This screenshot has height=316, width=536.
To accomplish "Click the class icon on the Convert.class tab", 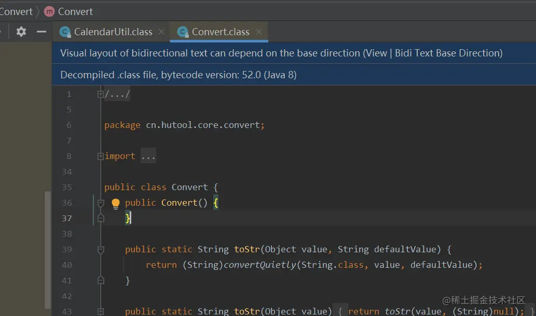I will (183, 32).
